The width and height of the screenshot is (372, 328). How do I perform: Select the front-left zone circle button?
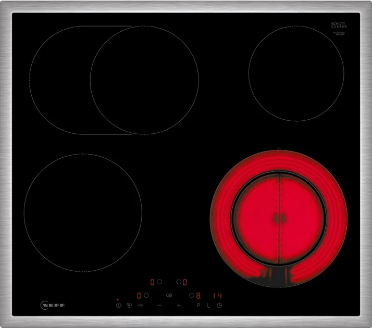pos(146,295)
